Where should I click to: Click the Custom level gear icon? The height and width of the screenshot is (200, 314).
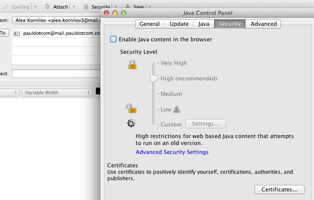[x=131, y=123]
